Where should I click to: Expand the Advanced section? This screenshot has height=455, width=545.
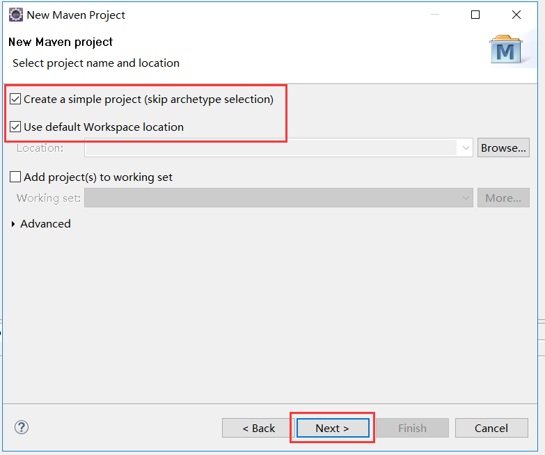pos(14,224)
